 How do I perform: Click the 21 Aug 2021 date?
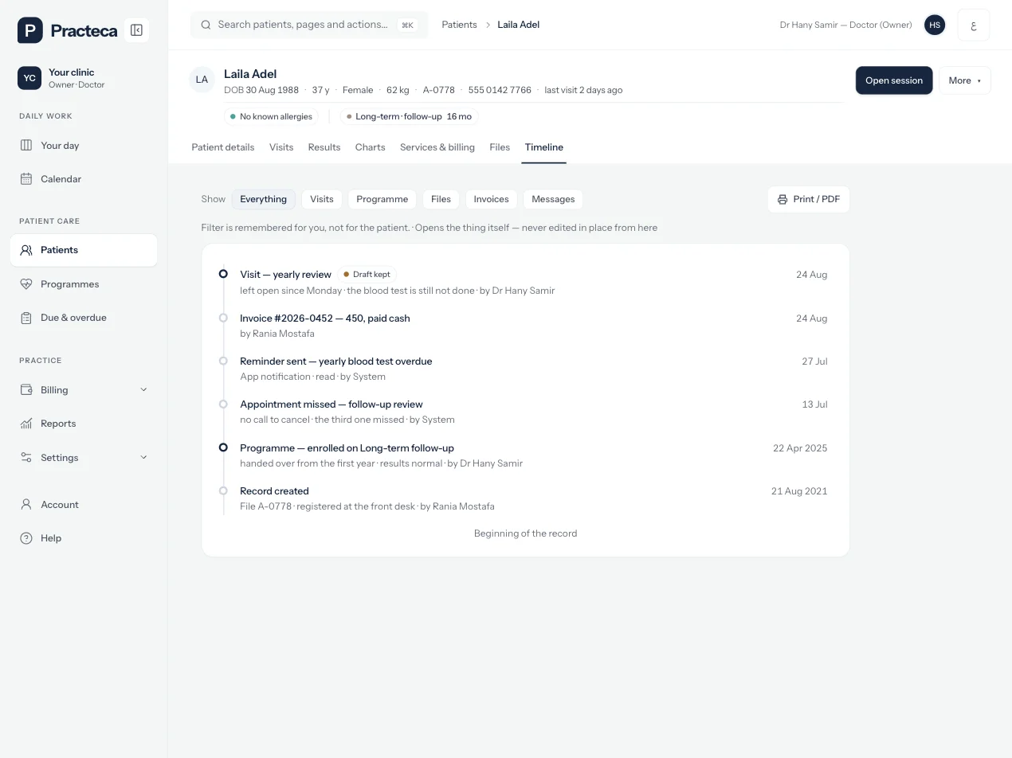click(x=799, y=491)
